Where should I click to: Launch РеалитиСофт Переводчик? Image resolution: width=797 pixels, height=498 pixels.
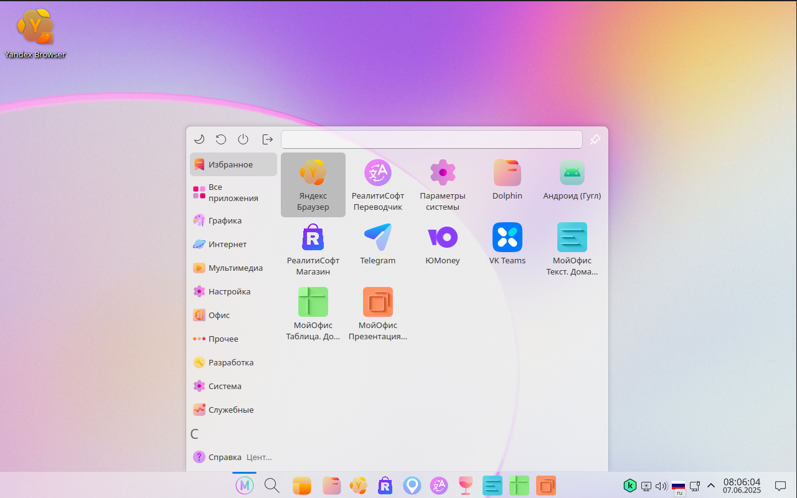(x=378, y=185)
